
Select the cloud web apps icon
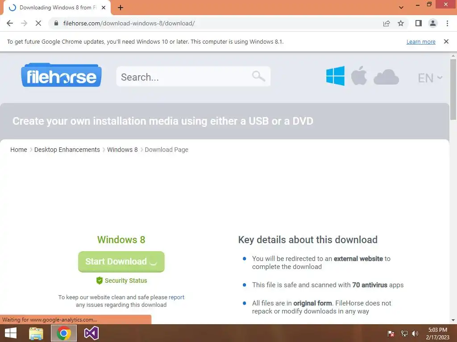[x=386, y=77]
